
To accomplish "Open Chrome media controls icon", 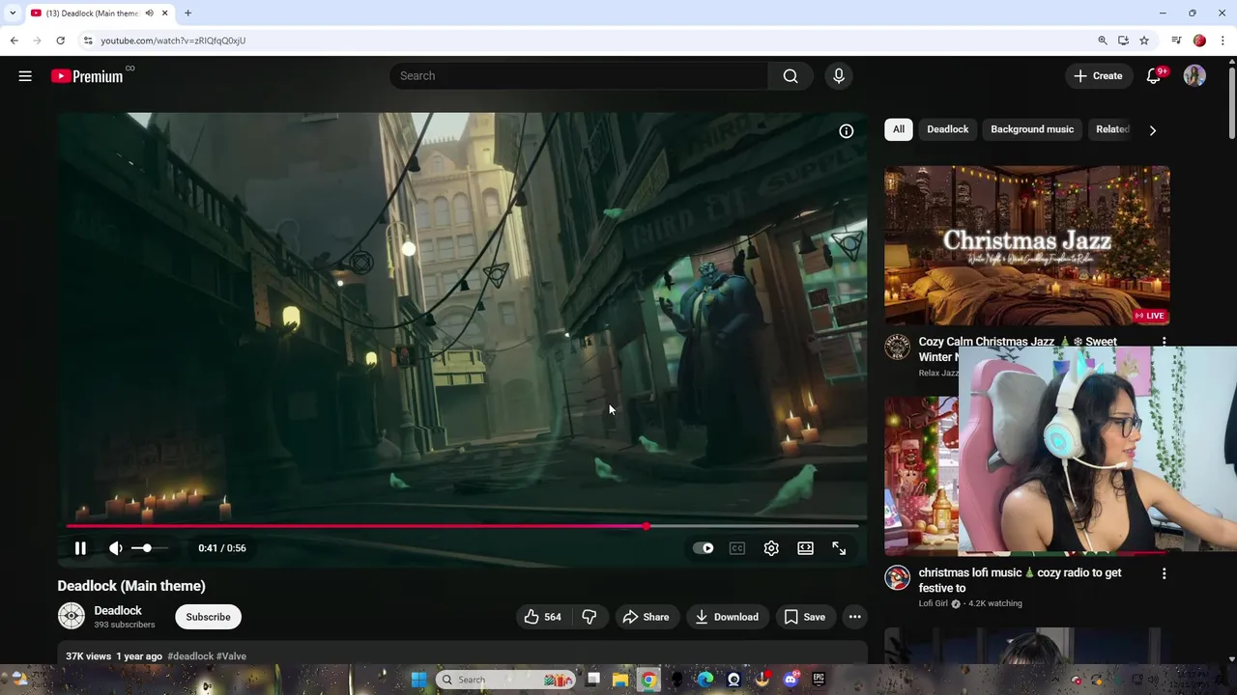I will [x=1176, y=41].
